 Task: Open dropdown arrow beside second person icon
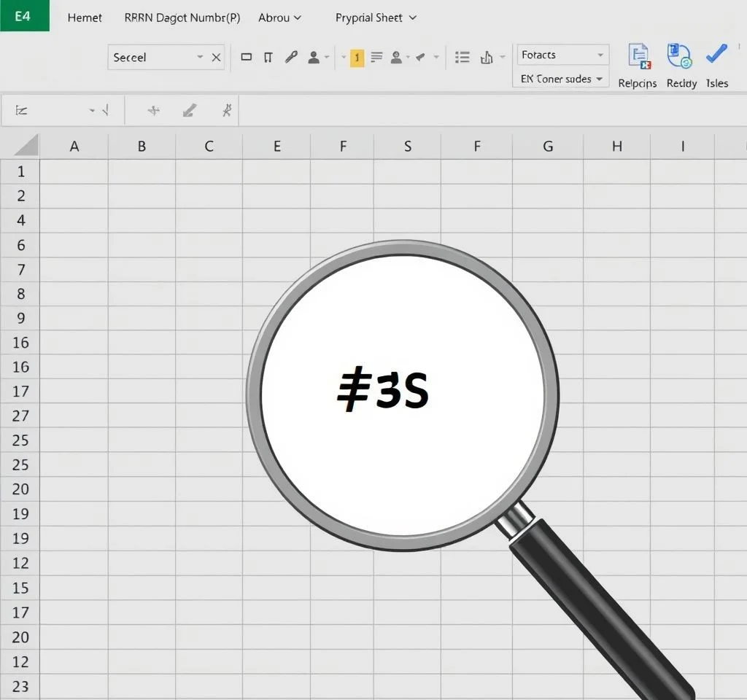[x=409, y=57]
